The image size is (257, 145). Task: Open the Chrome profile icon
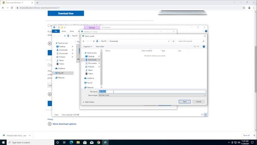(x=249, y=8)
